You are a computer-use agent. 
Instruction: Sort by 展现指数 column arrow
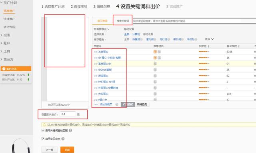239,46
